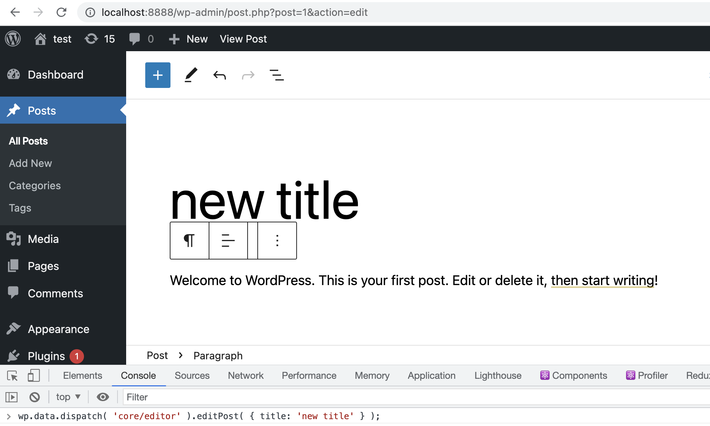Reload the page with refresh icon

click(x=61, y=12)
